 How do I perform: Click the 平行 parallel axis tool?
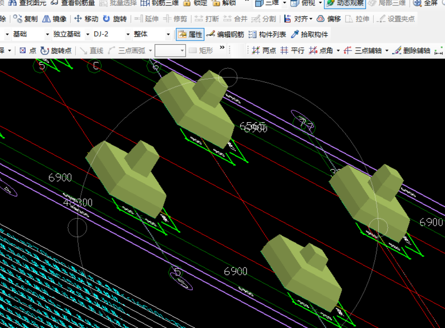[x=292, y=51]
